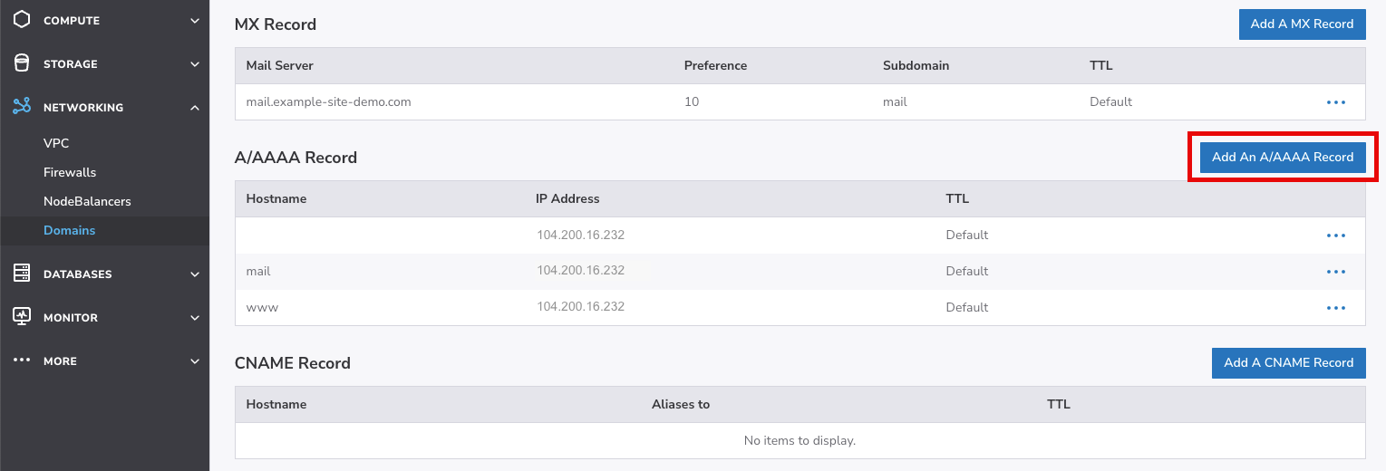Open the VPC menu item
The height and width of the screenshot is (471, 1386).
click(x=56, y=143)
